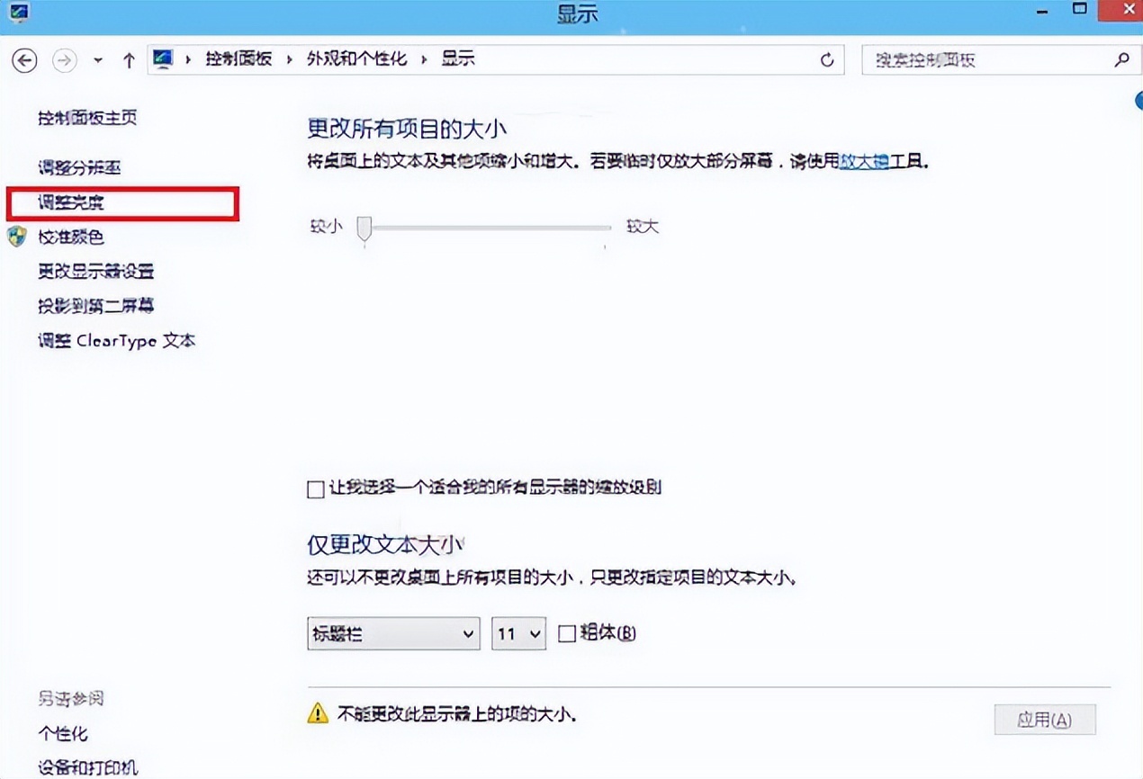Check 让我选择一个适合我的所有显示器的缩放级别
The image size is (1143, 779).
click(x=315, y=488)
